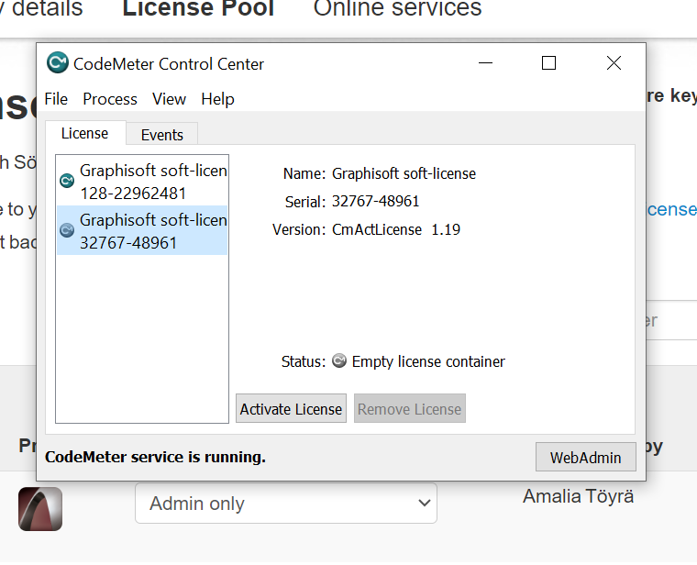Image resolution: width=697 pixels, height=565 pixels.
Task: Click the icon beside license 128-22962481
Action: point(67,181)
